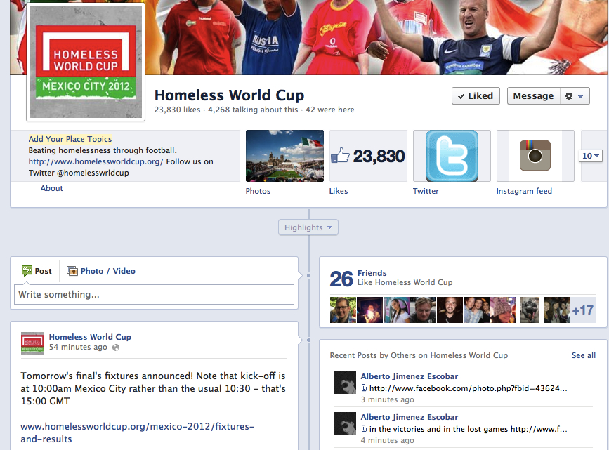Click the Post speech bubble icon
This screenshot has width=609, height=450.
[27, 270]
